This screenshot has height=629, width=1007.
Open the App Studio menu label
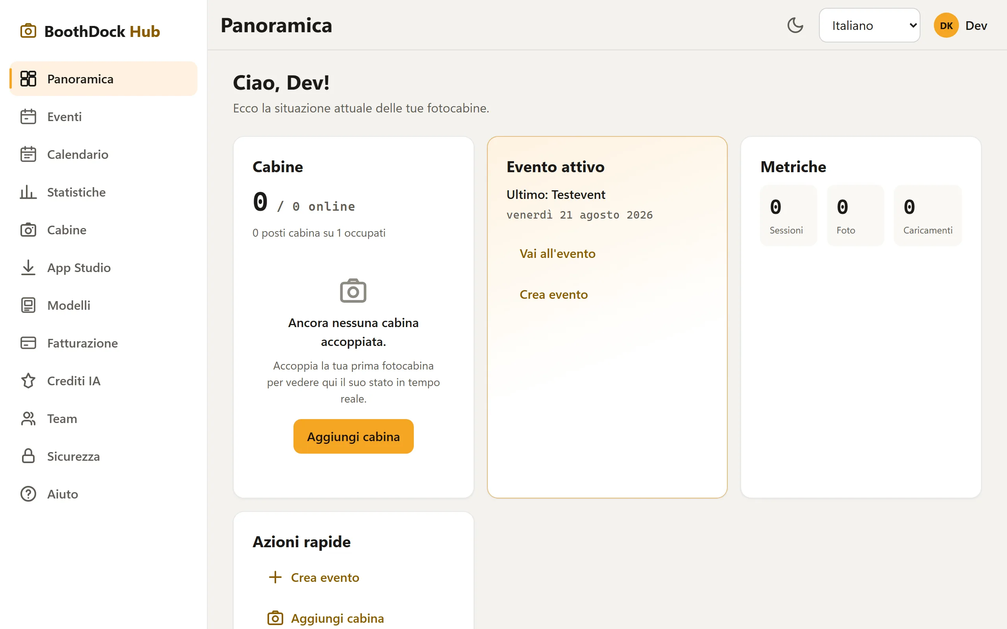click(x=79, y=267)
